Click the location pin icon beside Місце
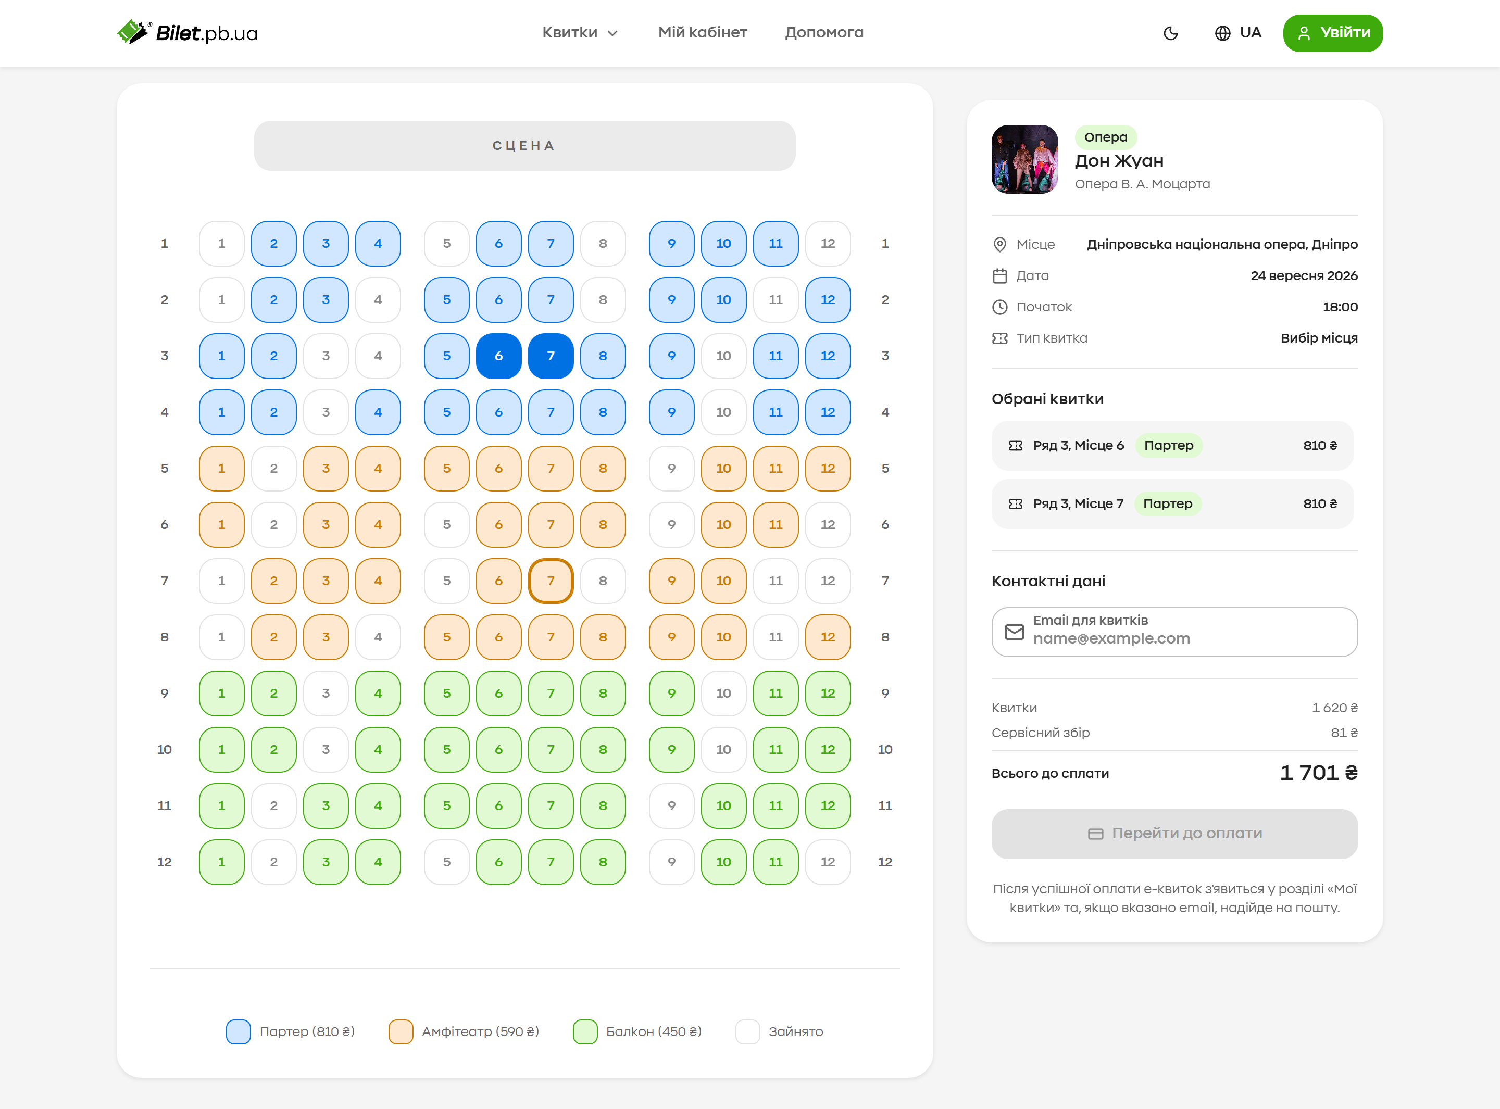This screenshot has width=1500, height=1109. pos(1000,244)
